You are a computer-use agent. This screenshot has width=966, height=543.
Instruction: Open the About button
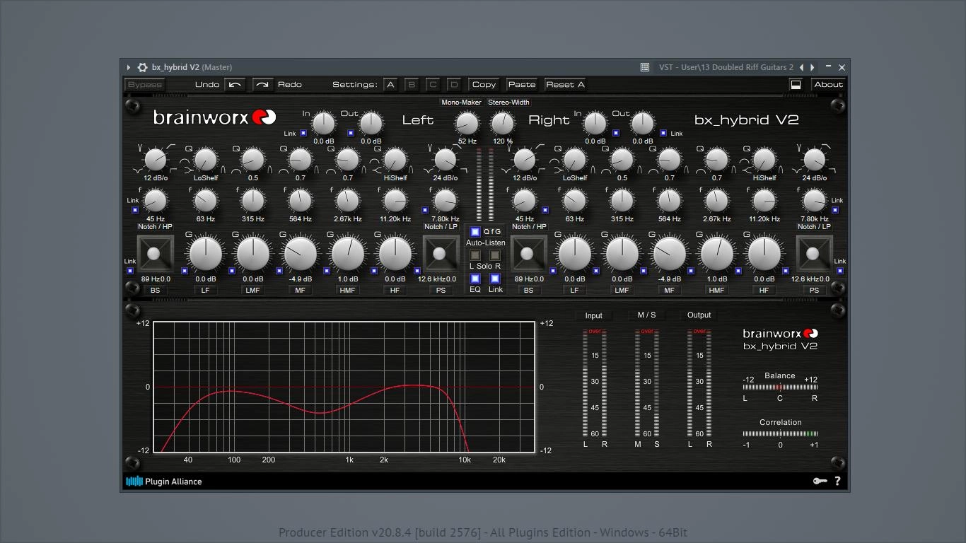(x=828, y=85)
